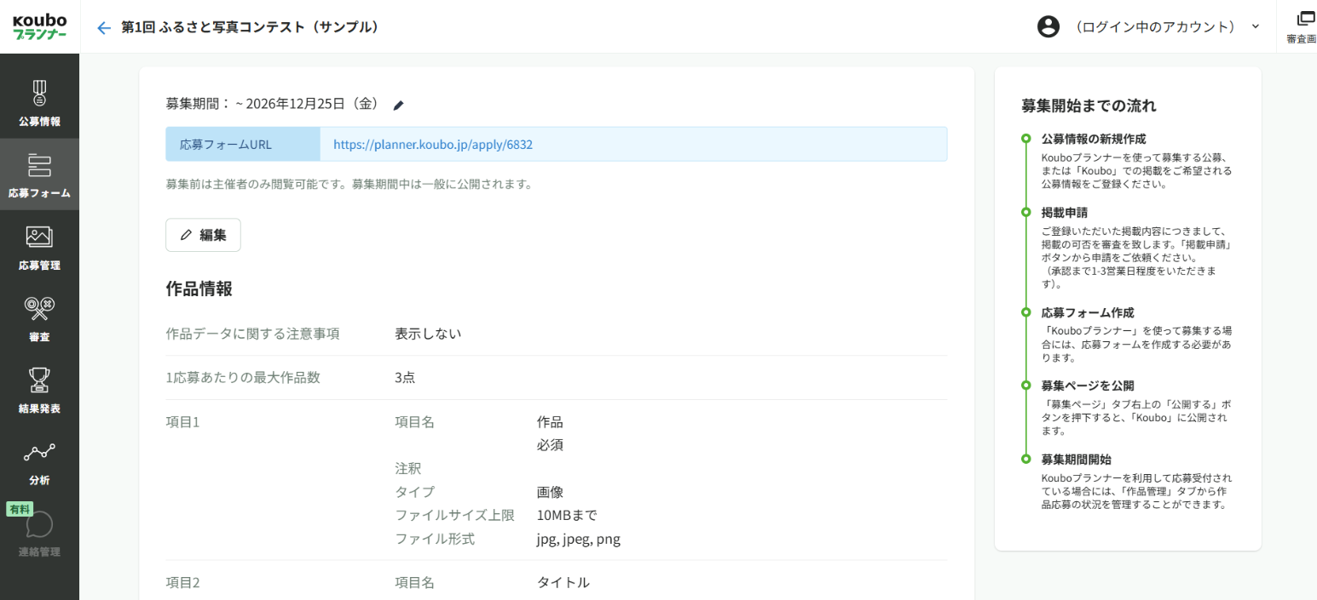Click the 募集期間 date 2026年12月25日
Image resolution: width=1317 pixels, height=600 pixels.
(312, 104)
